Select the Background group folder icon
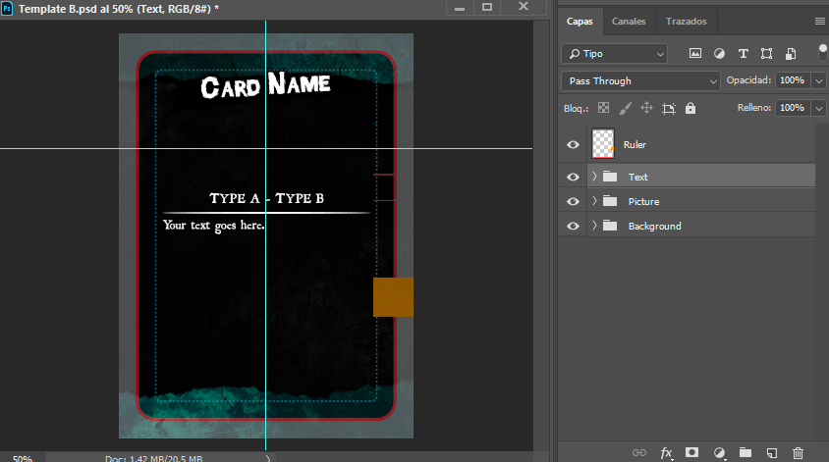 [x=610, y=226]
